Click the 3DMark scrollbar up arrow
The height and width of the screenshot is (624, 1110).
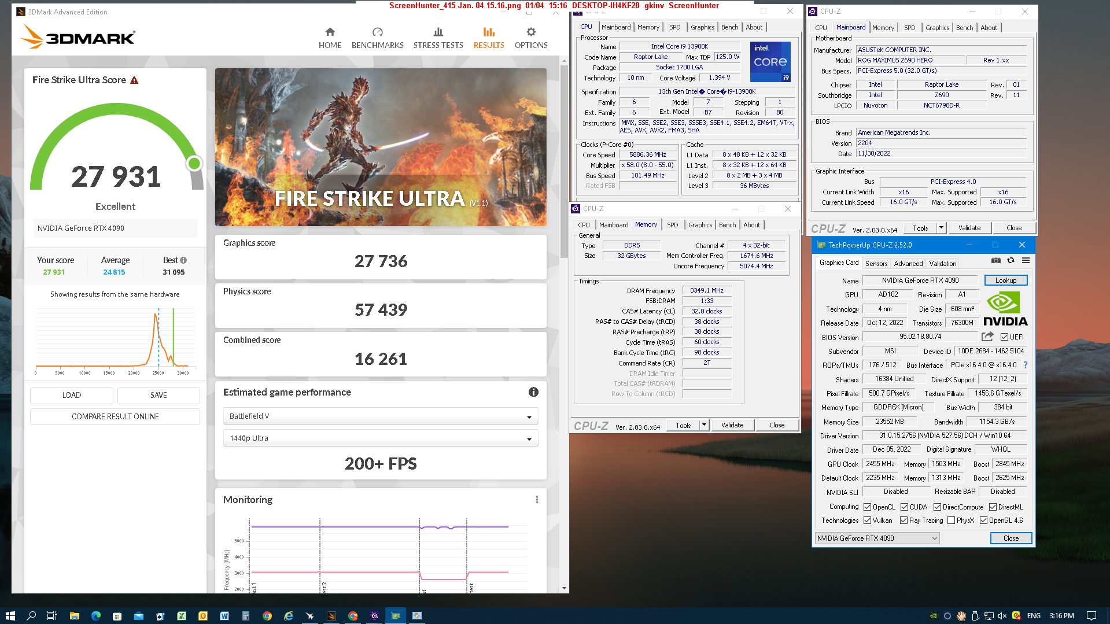click(565, 60)
